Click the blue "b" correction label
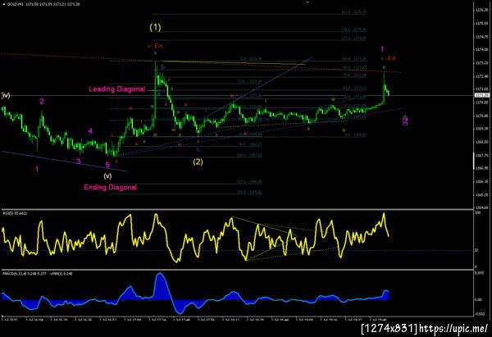The width and height of the screenshot is (492, 337). [162, 67]
